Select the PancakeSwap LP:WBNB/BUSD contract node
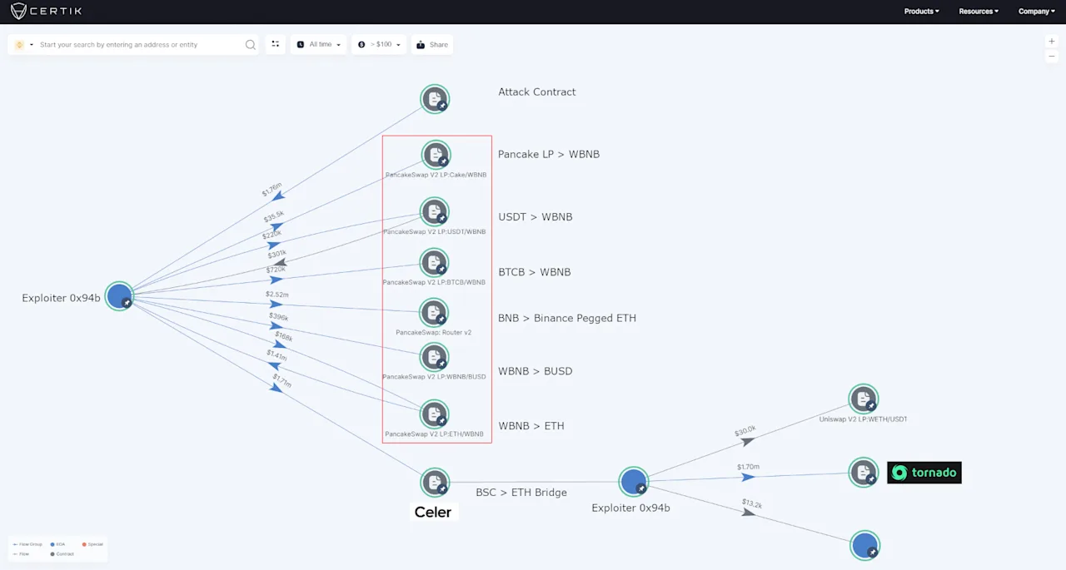Viewport: 1066px width, 570px height. (x=434, y=358)
